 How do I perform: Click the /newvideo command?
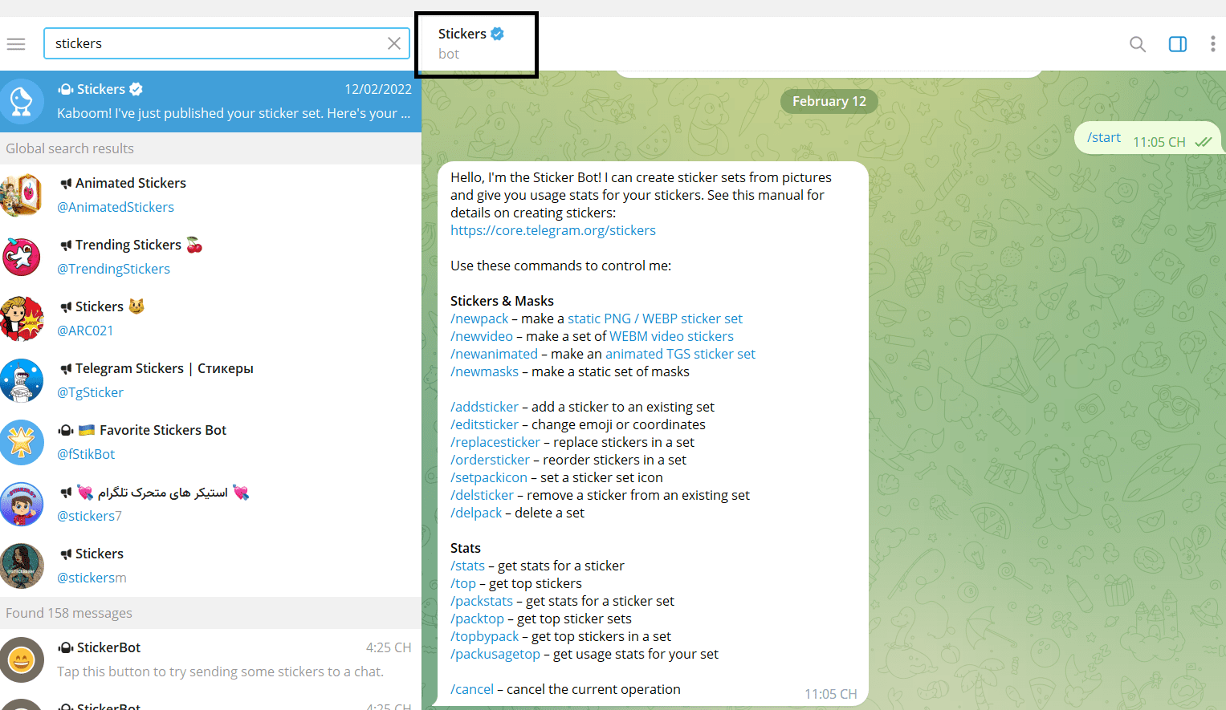click(482, 336)
